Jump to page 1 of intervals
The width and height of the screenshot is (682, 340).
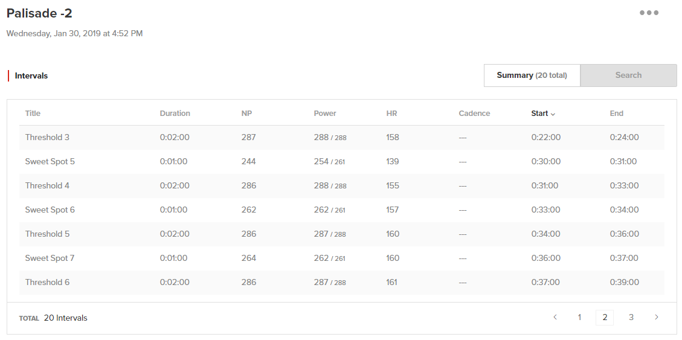579,317
